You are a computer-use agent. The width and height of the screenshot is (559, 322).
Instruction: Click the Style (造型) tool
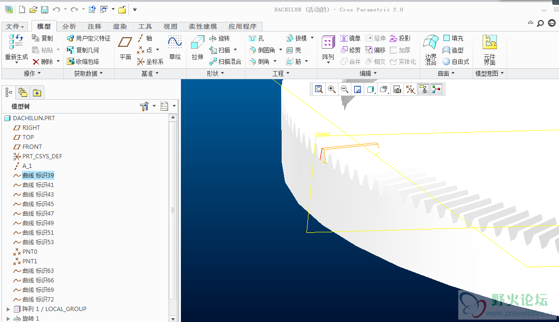tap(453, 50)
